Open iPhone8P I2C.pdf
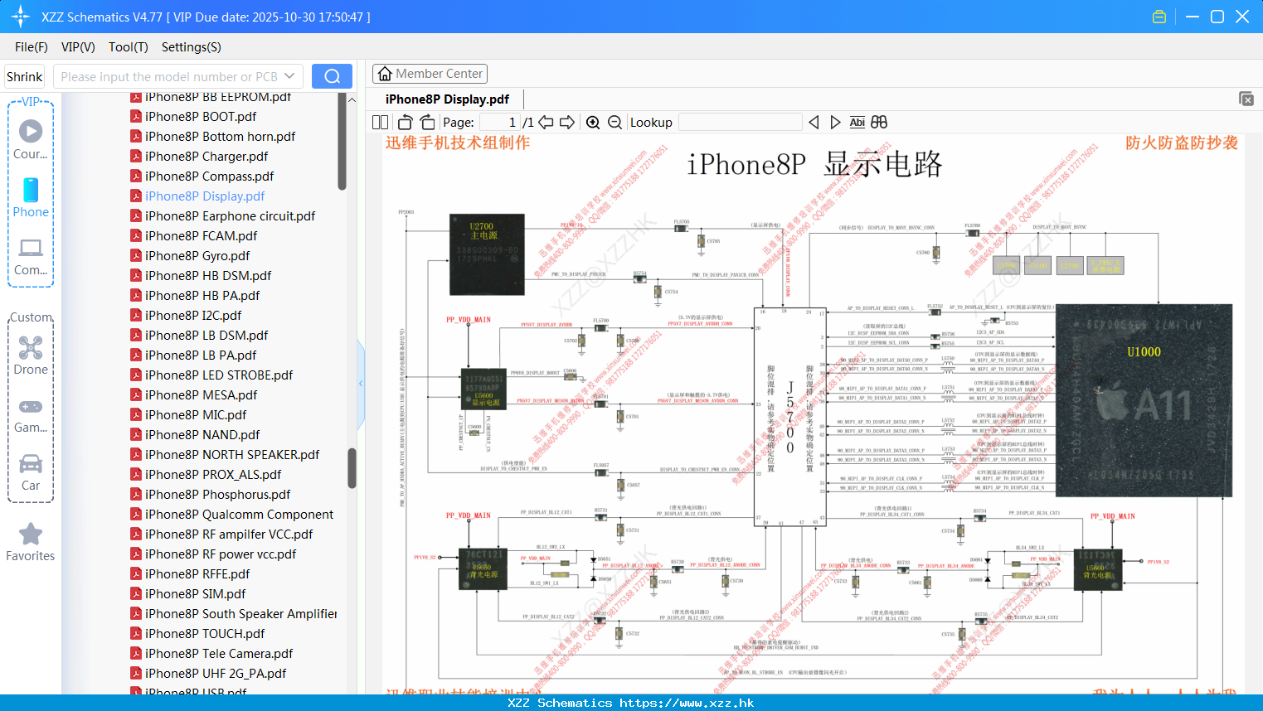The image size is (1263, 711). (x=193, y=316)
